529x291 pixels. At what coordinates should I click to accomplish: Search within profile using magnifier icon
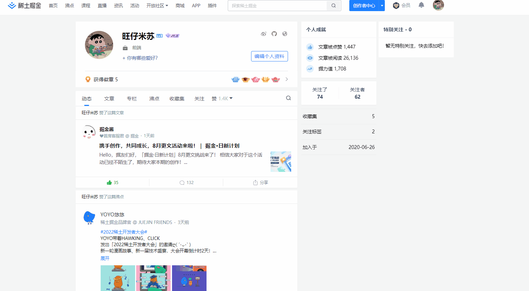tap(288, 98)
